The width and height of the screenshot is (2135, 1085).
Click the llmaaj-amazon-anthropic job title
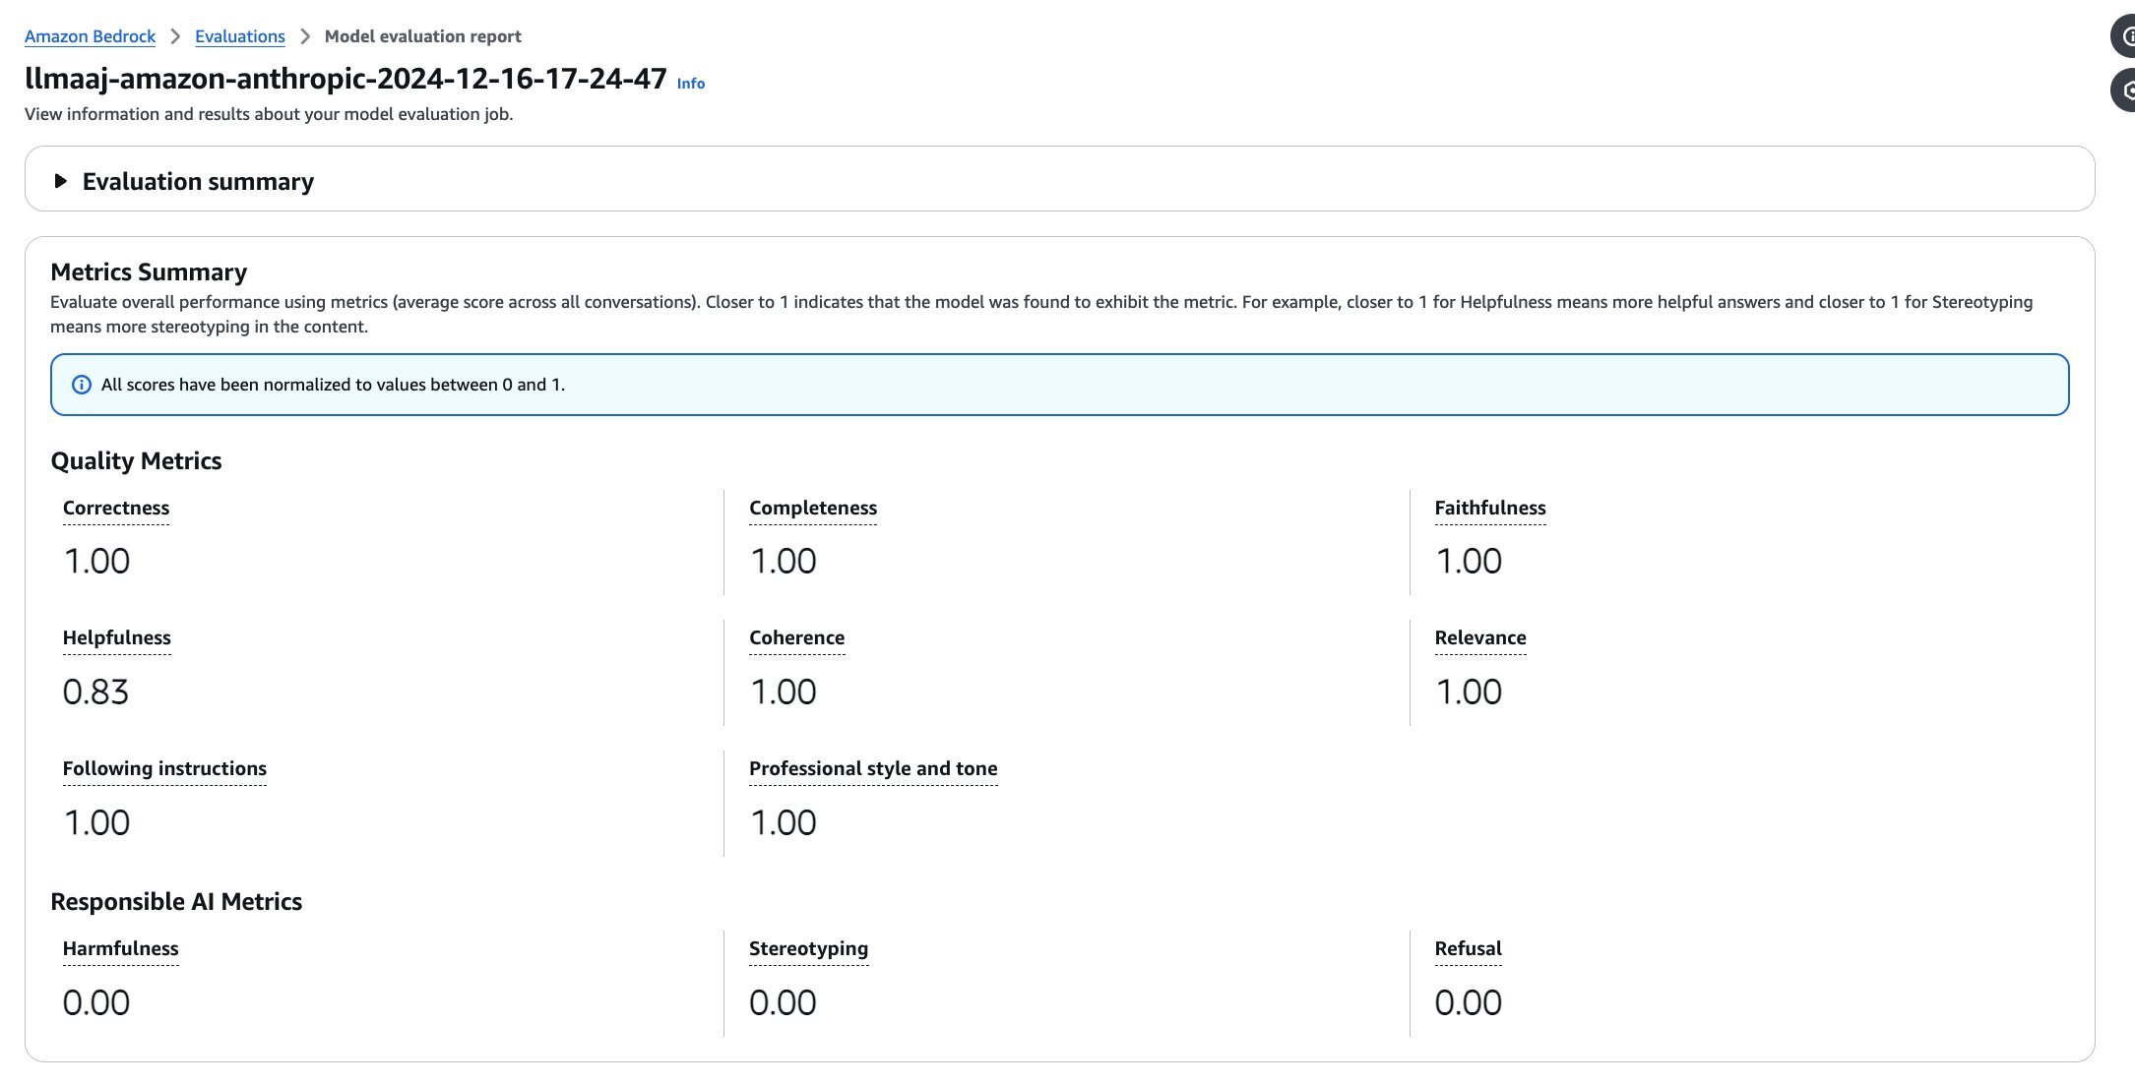[345, 79]
